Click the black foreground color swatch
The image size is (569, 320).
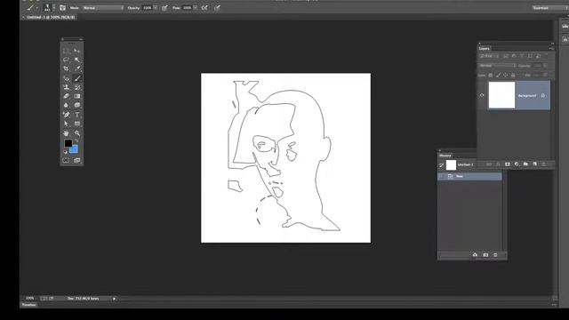point(68,143)
